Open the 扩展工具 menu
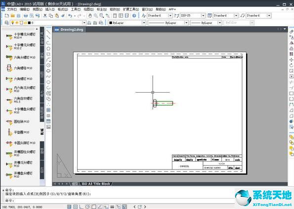Screen dimensions: 294x209 pos(131,9)
